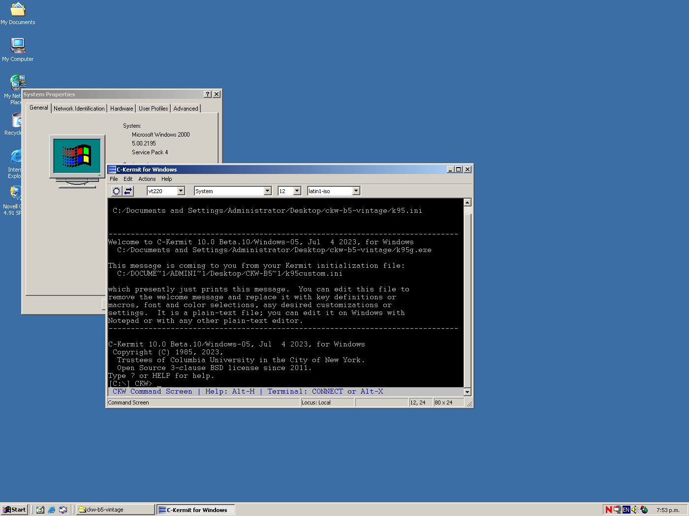689x516 pixels.
Task: Click the terminal scrollbar down arrow
Action: click(x=468, y=392)
